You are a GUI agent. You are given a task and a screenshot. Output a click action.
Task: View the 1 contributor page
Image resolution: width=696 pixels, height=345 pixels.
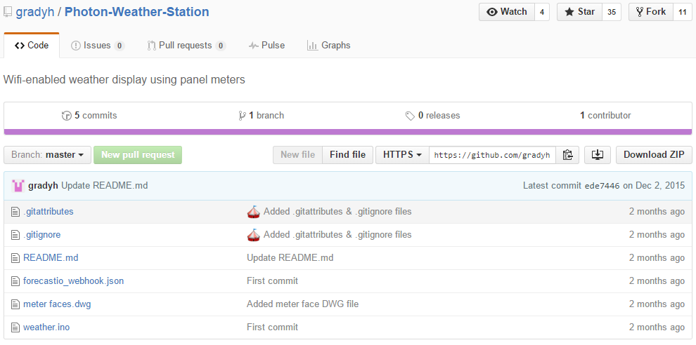coord(605,116)
